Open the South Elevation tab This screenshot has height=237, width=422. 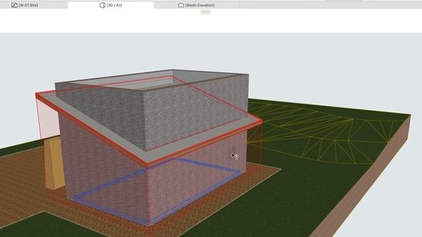point(196,5)
